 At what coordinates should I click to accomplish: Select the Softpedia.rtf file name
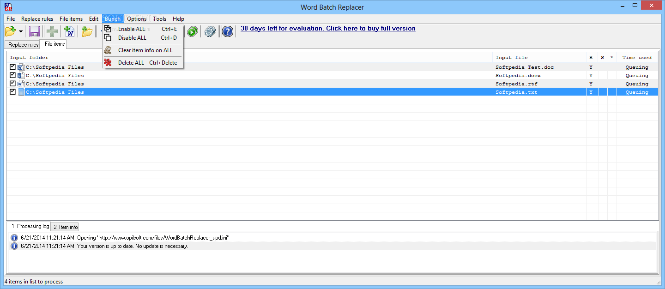tap(516, 84)
